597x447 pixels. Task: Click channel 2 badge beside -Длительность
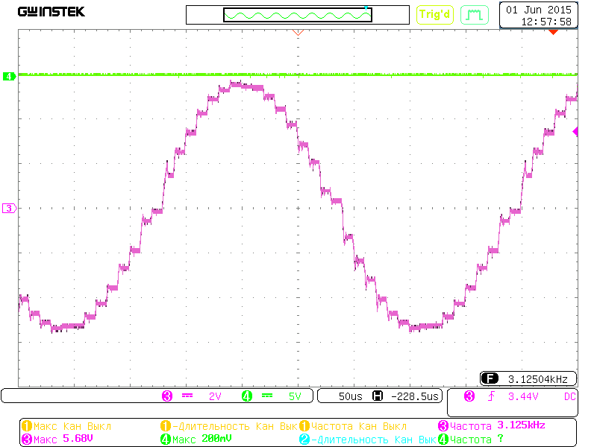tap(304, 439)
